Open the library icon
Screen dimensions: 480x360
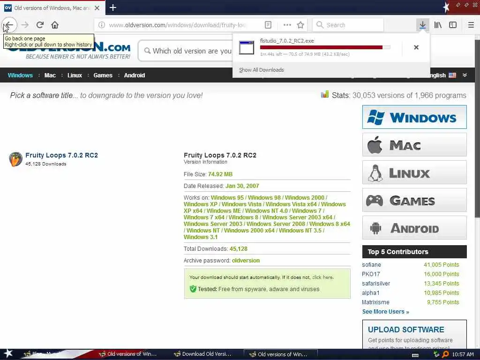point(438,25)
